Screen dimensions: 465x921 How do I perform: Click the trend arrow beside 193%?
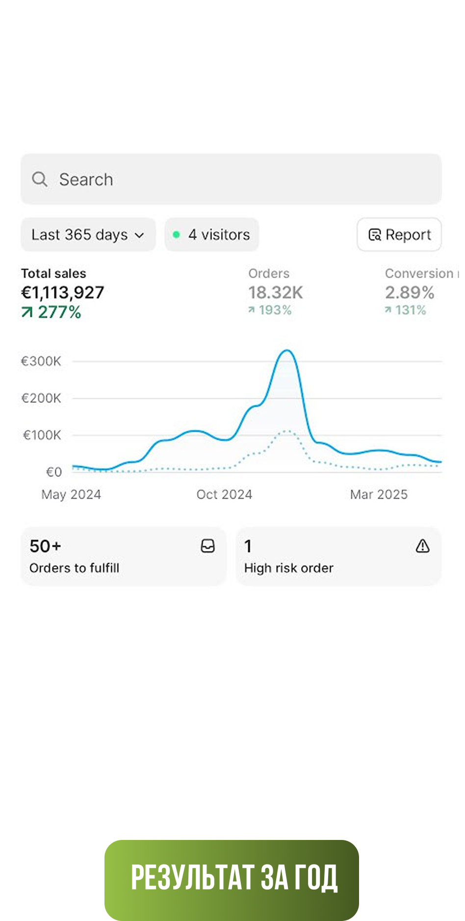[252, 310]
